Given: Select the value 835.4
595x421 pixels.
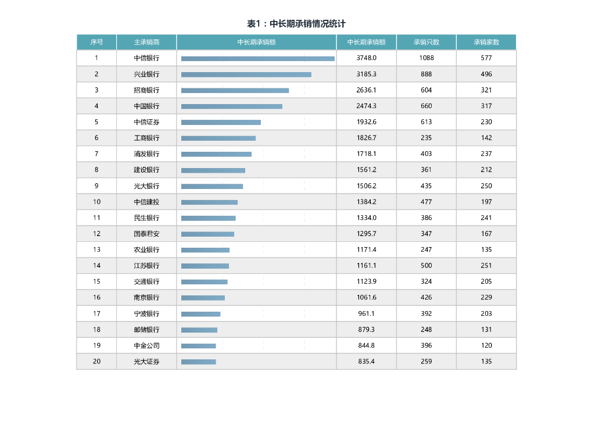Looking at the screenshot, I should 366,362.
